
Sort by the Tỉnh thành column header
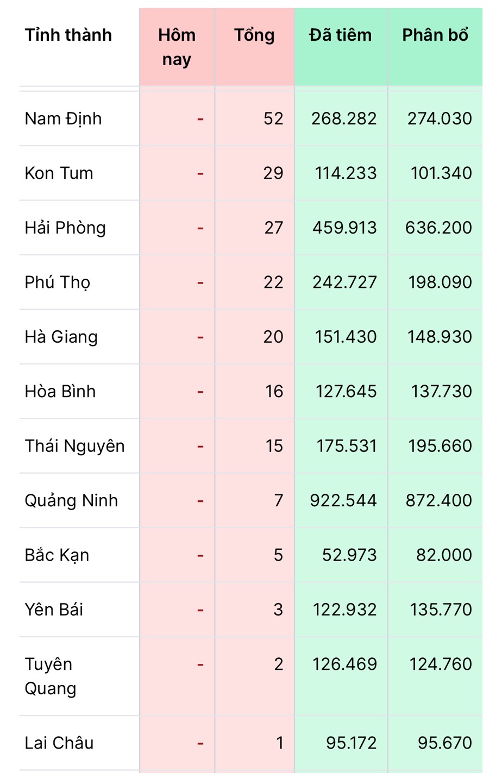click(68, 35)
